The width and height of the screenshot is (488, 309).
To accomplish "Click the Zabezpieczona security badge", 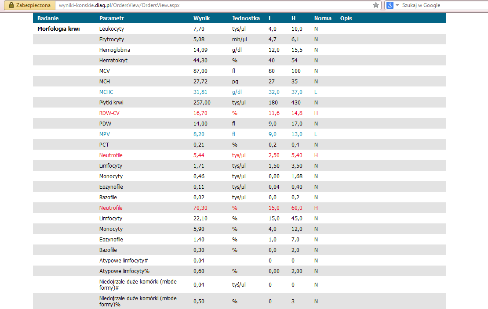I will click(29, 5).
